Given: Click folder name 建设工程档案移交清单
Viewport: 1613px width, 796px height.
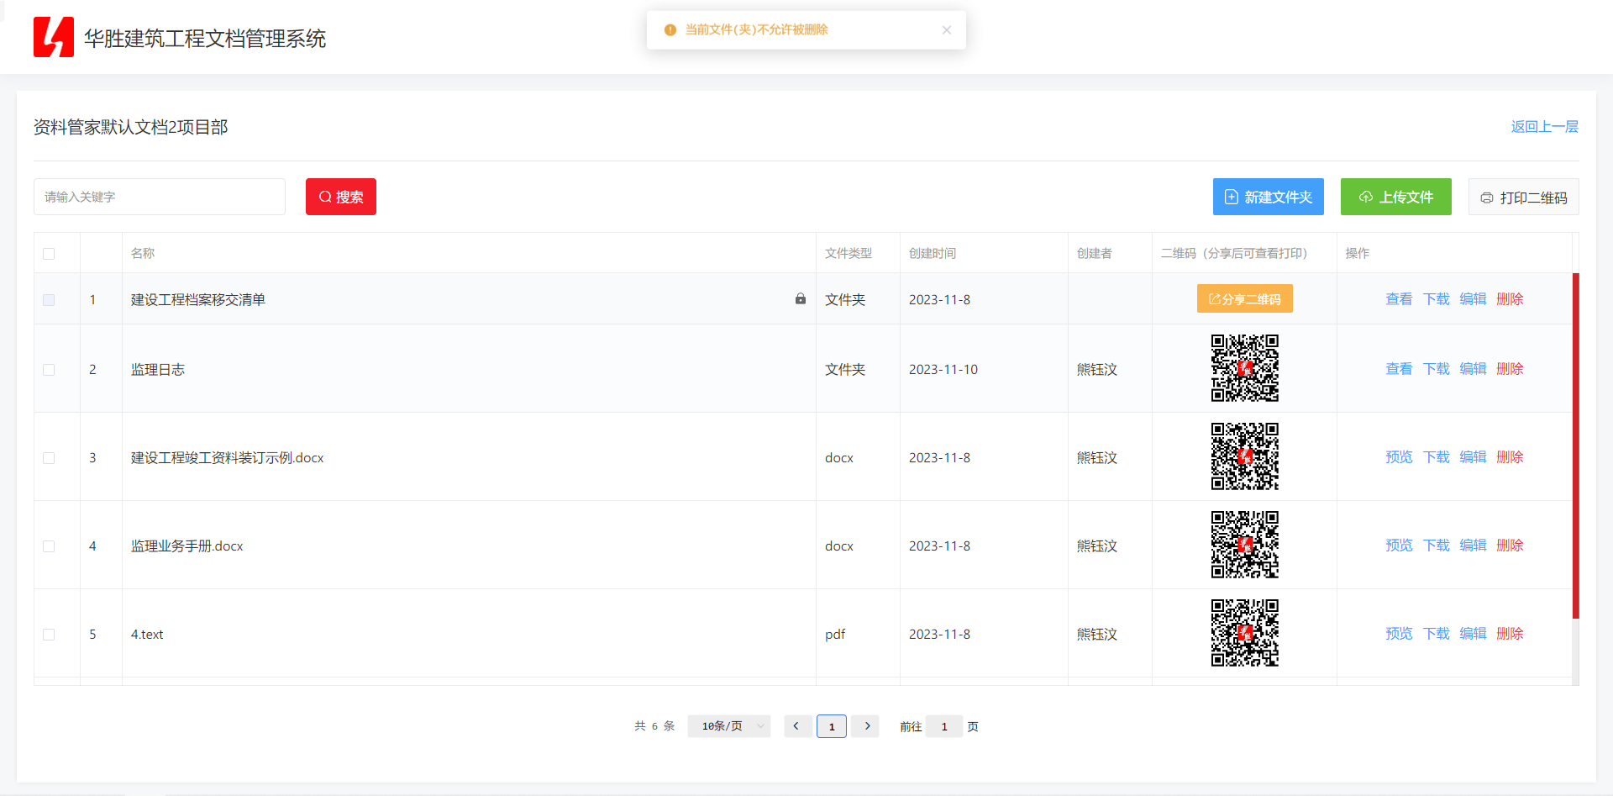Looking at the screenshot, I should [198, 299].
